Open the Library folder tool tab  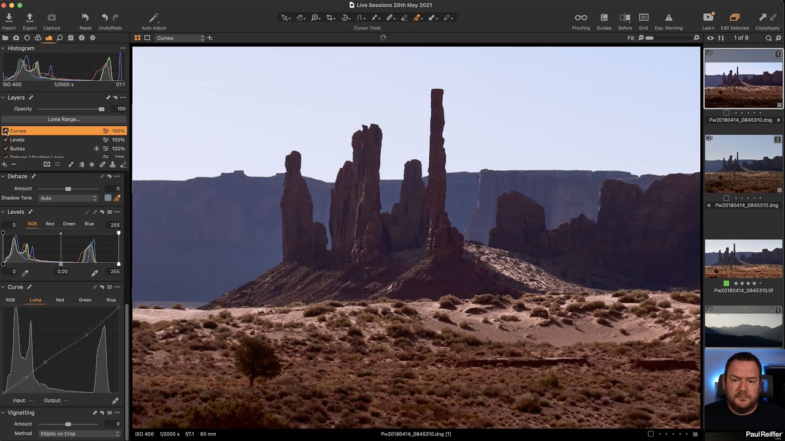point(5,38)
